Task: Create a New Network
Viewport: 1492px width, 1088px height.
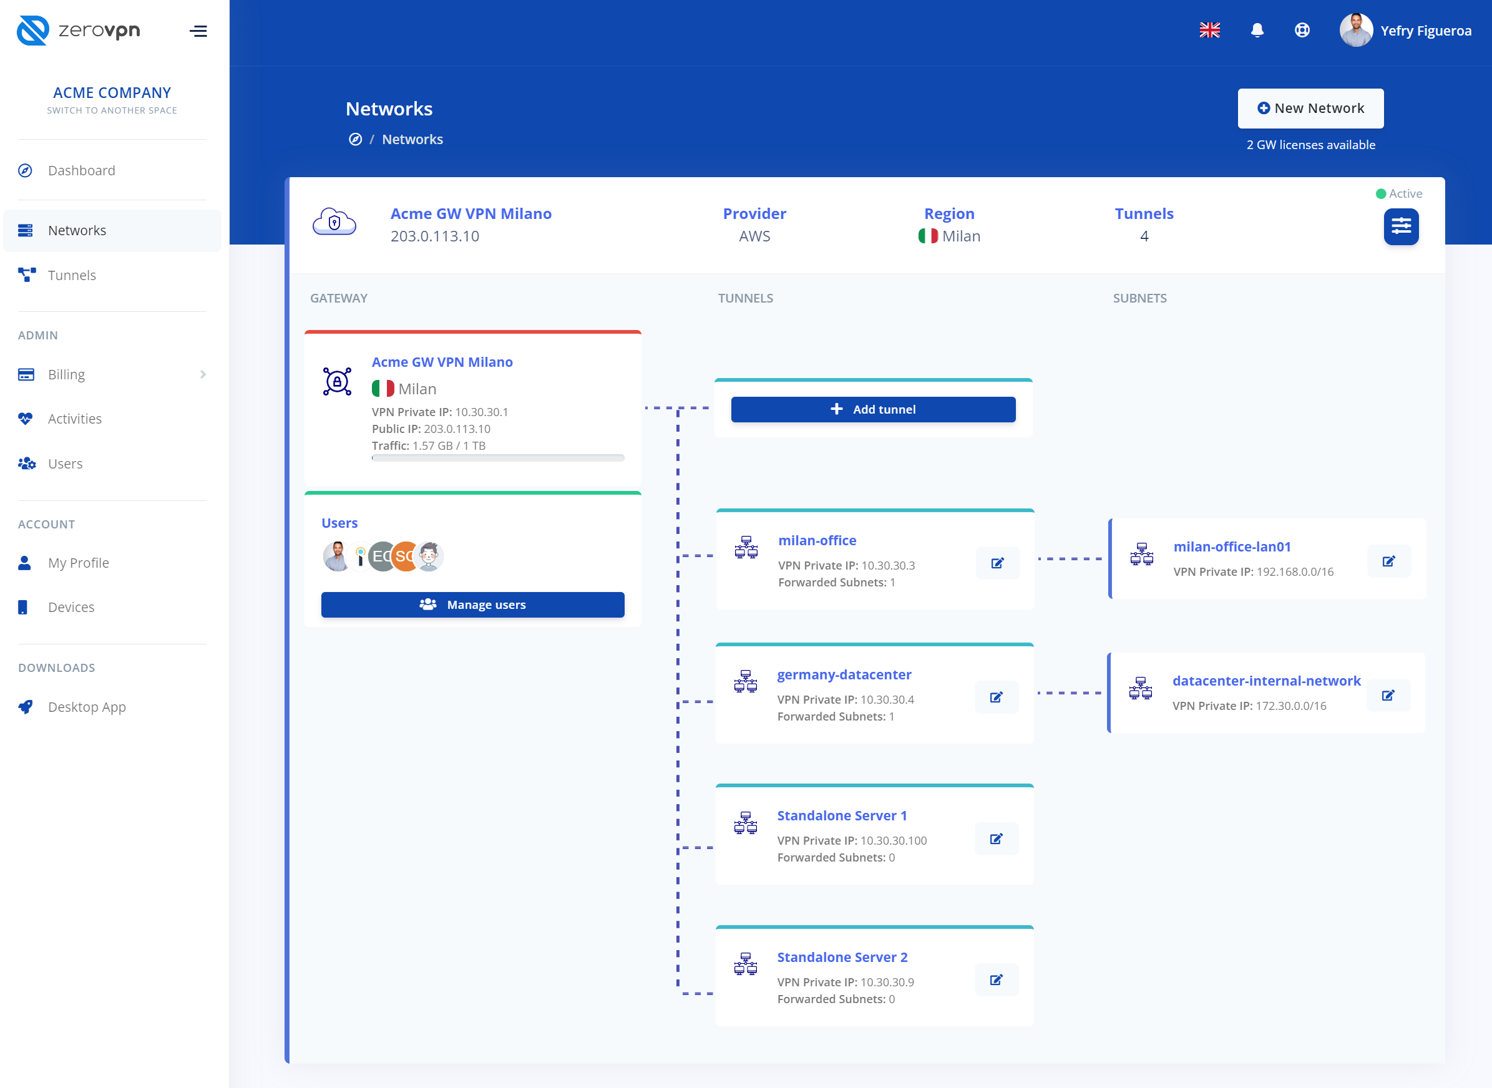Action: pyautogui.click(x=1310, y=109)
